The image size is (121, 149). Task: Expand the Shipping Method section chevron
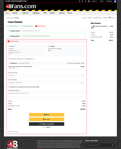coord(85,36)
